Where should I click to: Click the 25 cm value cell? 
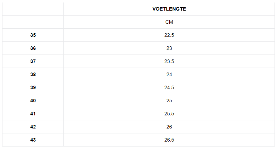(x=169, y=101)
